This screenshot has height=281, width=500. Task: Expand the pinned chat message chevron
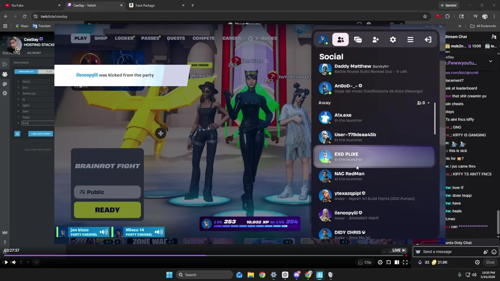[491, 61]
